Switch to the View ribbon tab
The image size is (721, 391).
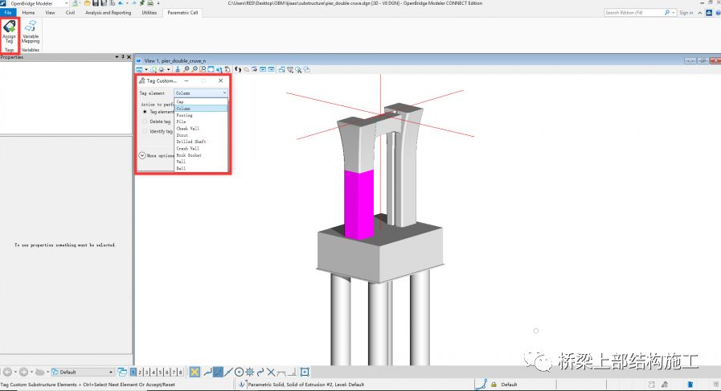coord(50,12)
